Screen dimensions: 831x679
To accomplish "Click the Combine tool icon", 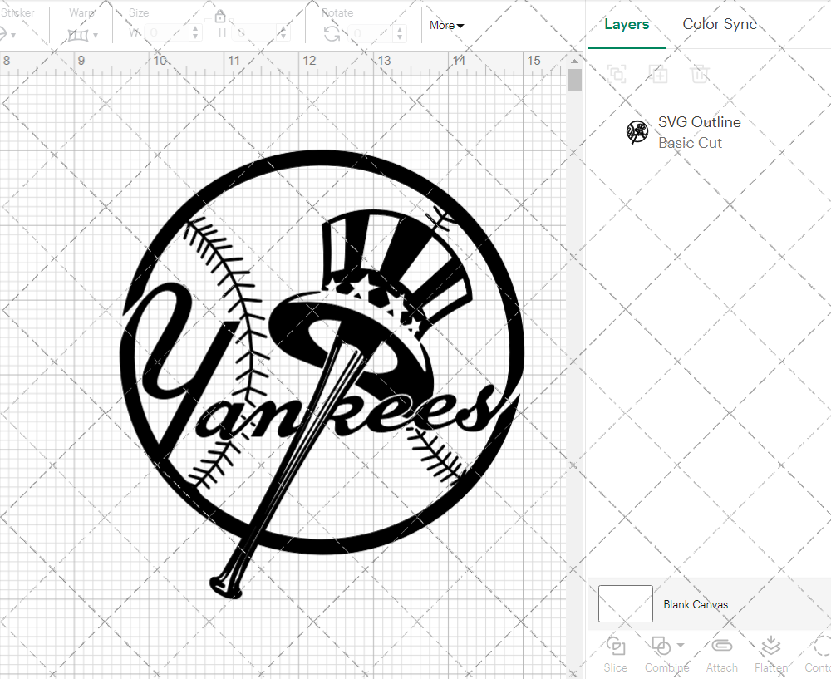I will pos(661,646).
